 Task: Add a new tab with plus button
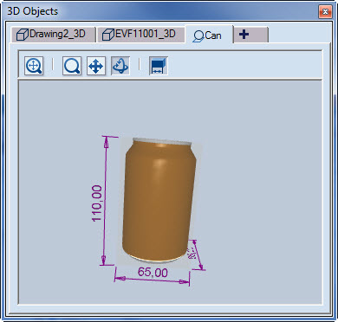click(x=251, y=35)
